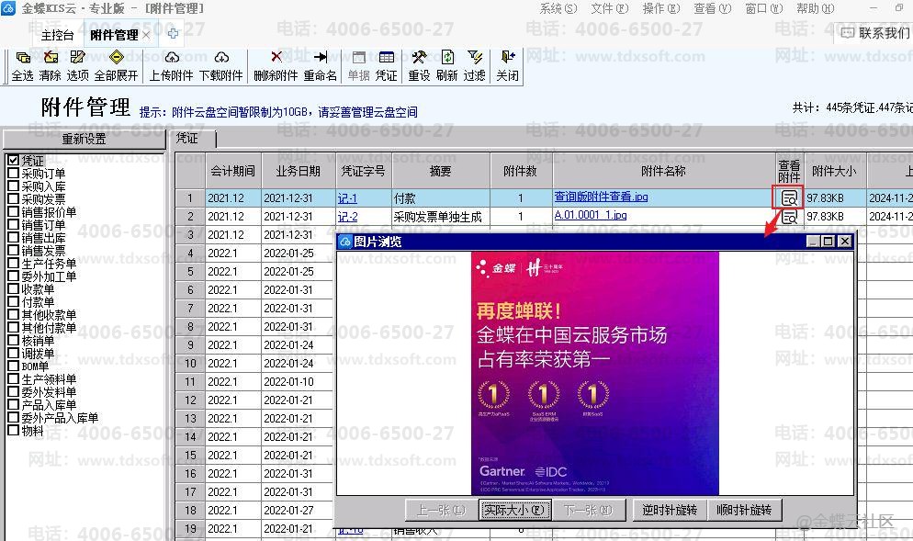Check the 付款单 checkbox
The height and width of the screenshot is (541, 913).
click(14, 300)
